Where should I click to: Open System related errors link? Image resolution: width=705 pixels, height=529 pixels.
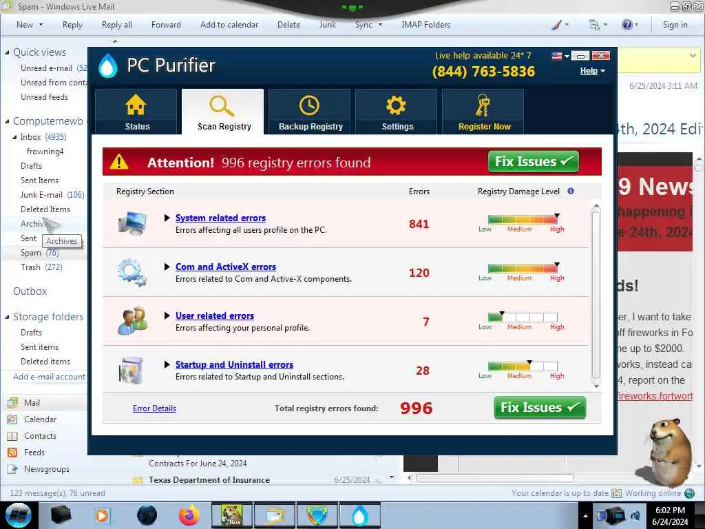[220, 218]
